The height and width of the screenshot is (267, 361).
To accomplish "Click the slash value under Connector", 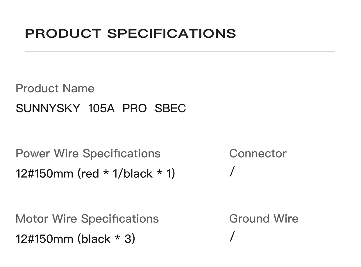I will click(x=232, y=171).
